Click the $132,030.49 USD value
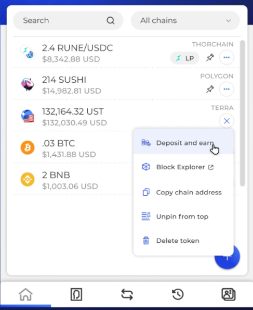The height and width of the screenshot is (310, 253). click(74, 123)
